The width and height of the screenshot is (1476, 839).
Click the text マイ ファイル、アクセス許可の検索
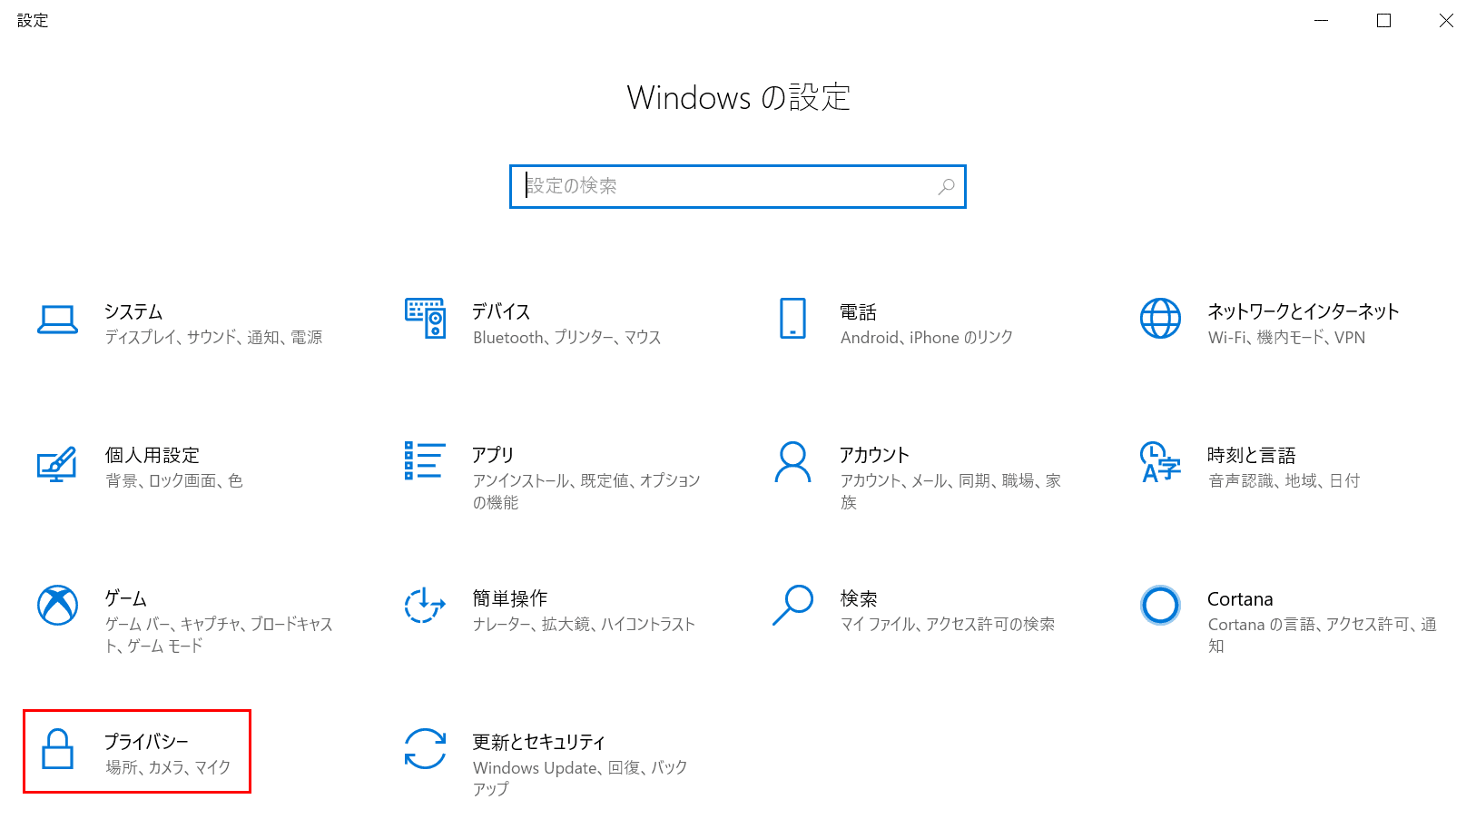948,624
